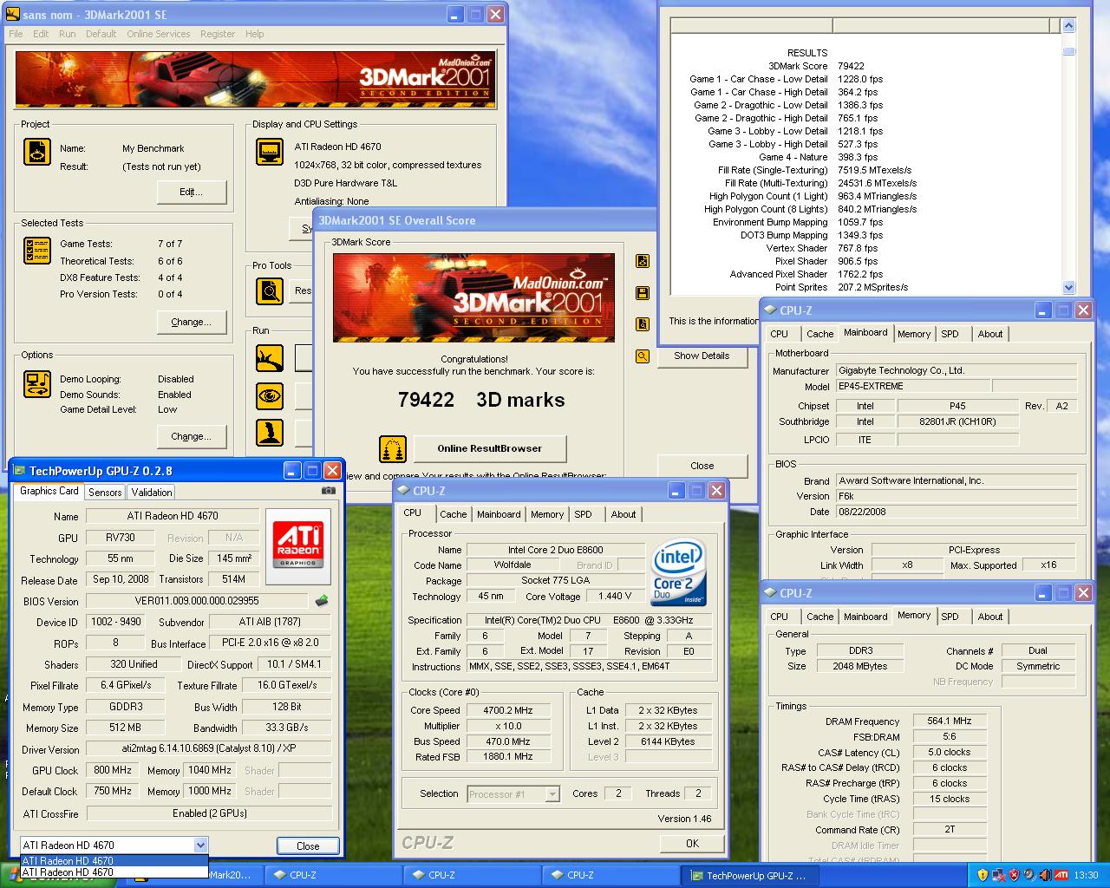
Task: Click the Edit... button in Project section
Action: pos(191,192)
